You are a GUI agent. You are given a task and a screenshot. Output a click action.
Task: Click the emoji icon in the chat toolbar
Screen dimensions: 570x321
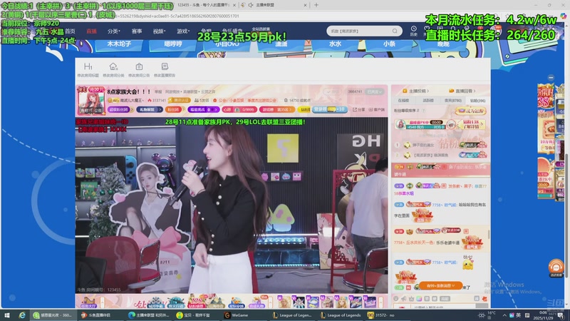396,298
